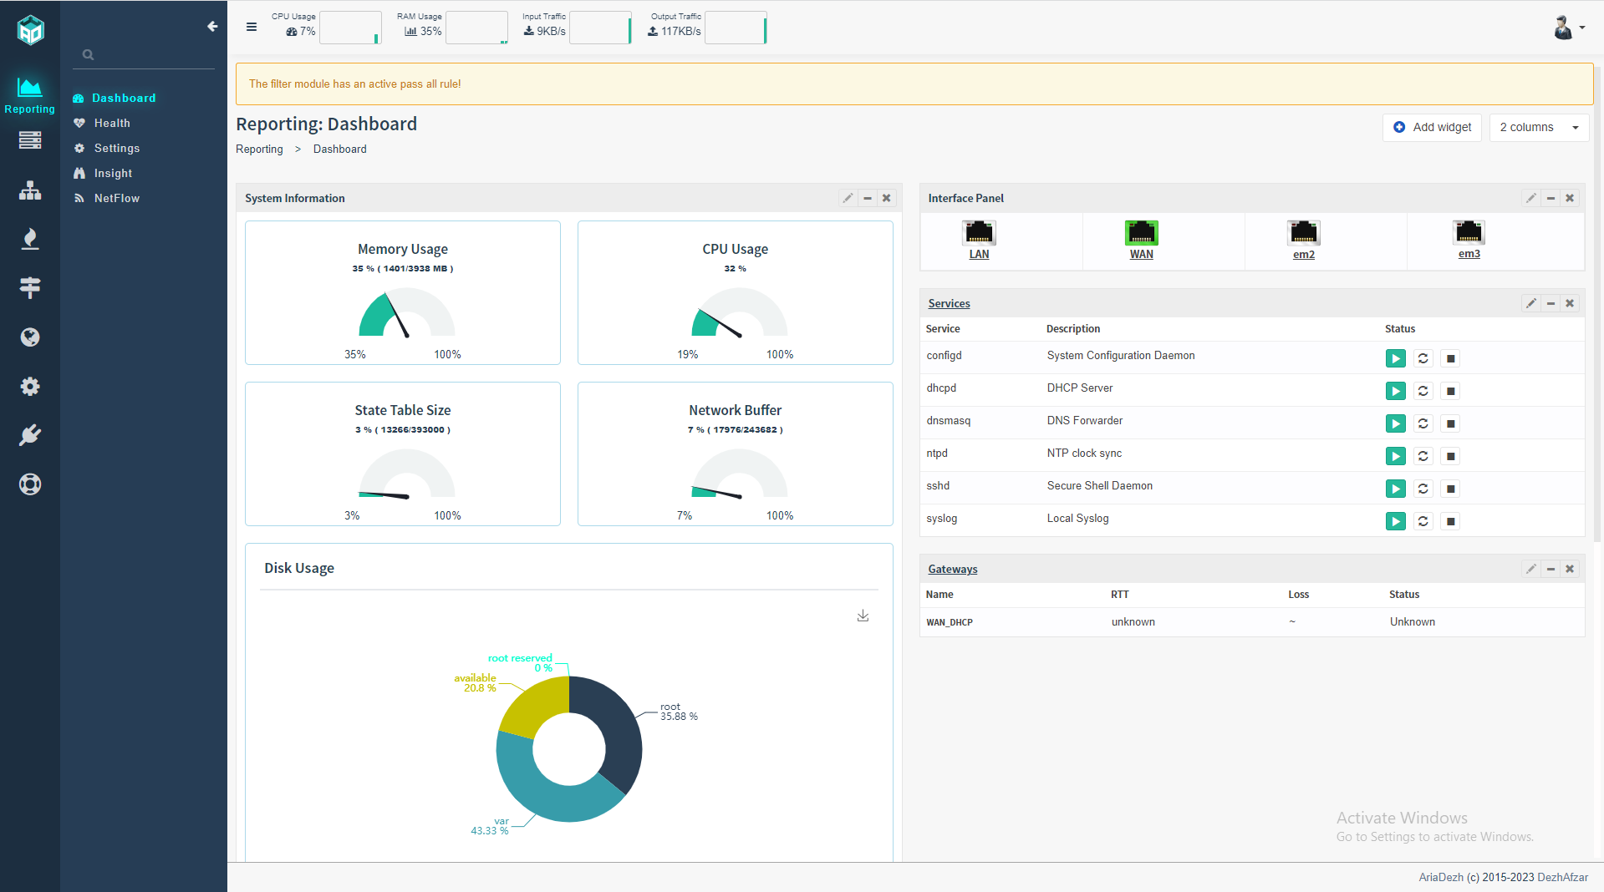This screenshot has width=1604, height=892.
Task: Open the user profile dropdown
Action: pos(1568,28)
